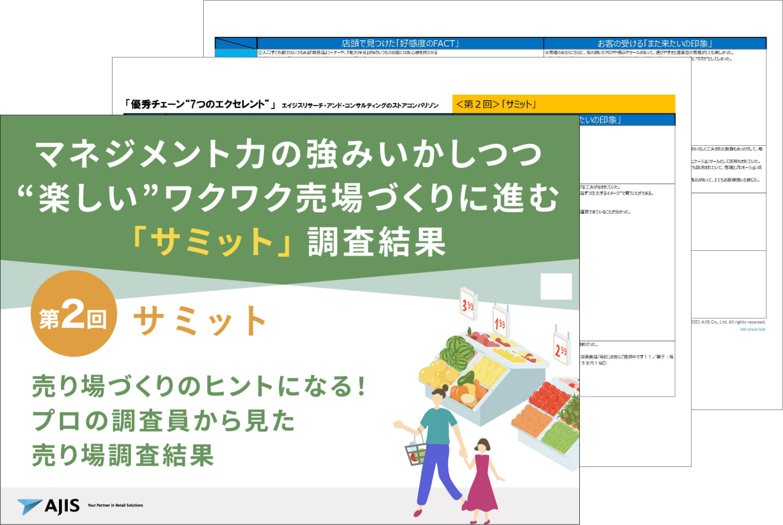Select the cover title line マネジメント力の強みいかしつつ

coord(288,154)
